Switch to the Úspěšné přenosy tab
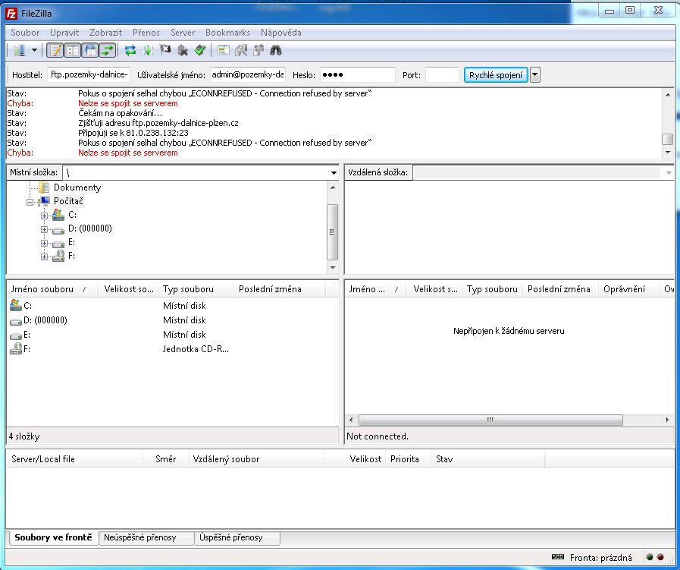This screenshot has width=680, height=570. 237,538
